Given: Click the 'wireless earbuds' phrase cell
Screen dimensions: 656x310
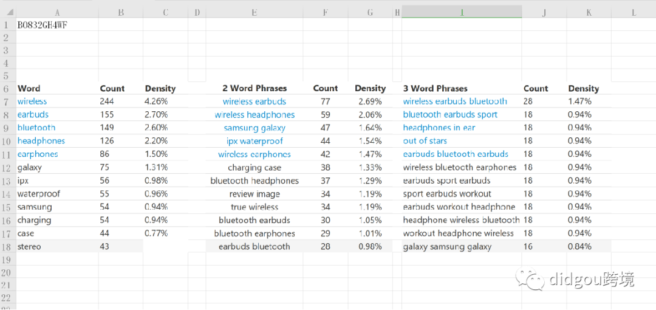Looking at the screenshot, I should coord(255,102).
